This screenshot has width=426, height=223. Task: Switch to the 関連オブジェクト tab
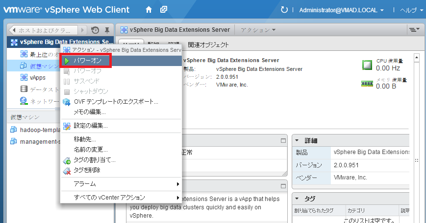(208, 45)
